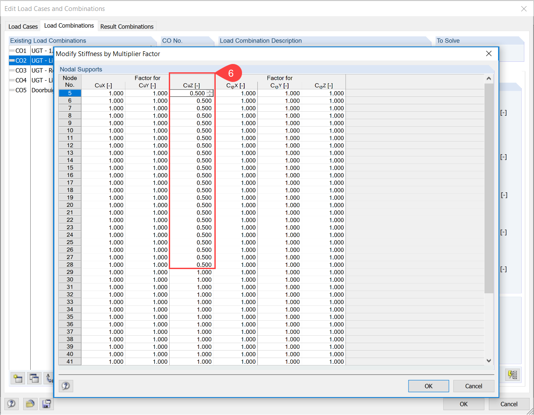Switch to the Result Combinations tab

tap(127, 26)
